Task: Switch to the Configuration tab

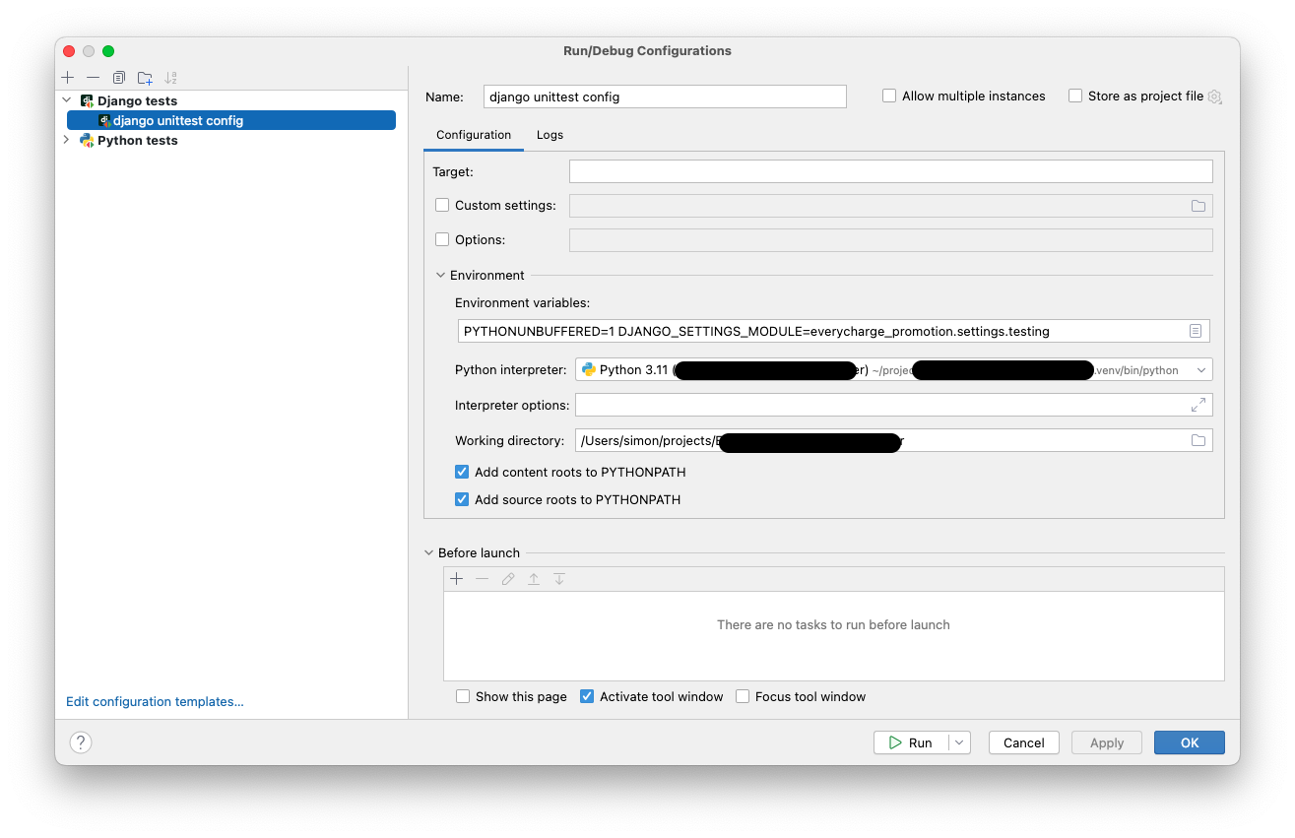Action: (474, 135)
